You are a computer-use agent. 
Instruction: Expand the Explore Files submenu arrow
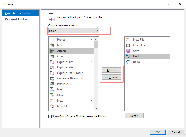click(x=91, y=62)
